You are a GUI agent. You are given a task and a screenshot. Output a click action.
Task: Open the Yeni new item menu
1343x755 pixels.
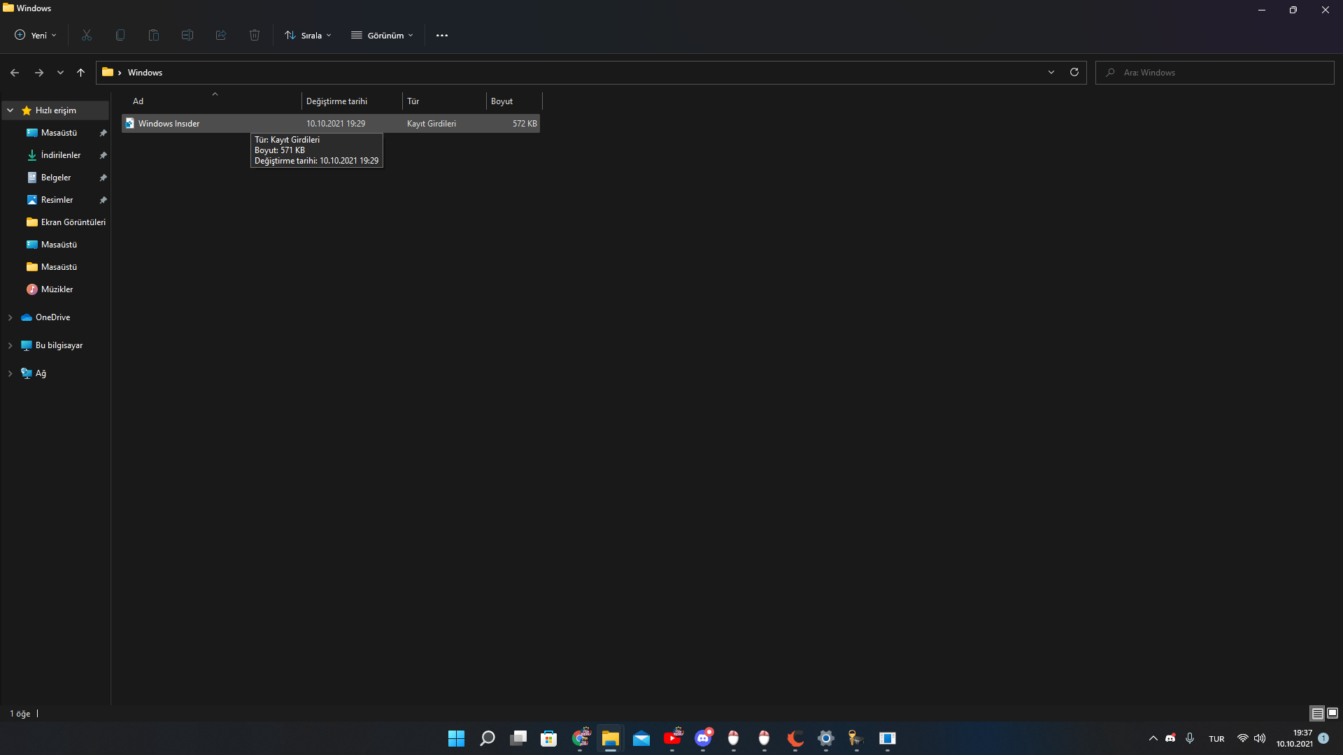tap(35, 35)
